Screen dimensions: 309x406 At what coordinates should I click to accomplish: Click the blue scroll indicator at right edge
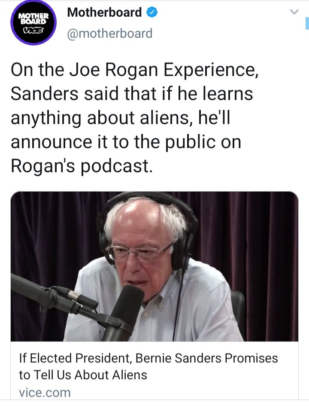tap(307, 24)
